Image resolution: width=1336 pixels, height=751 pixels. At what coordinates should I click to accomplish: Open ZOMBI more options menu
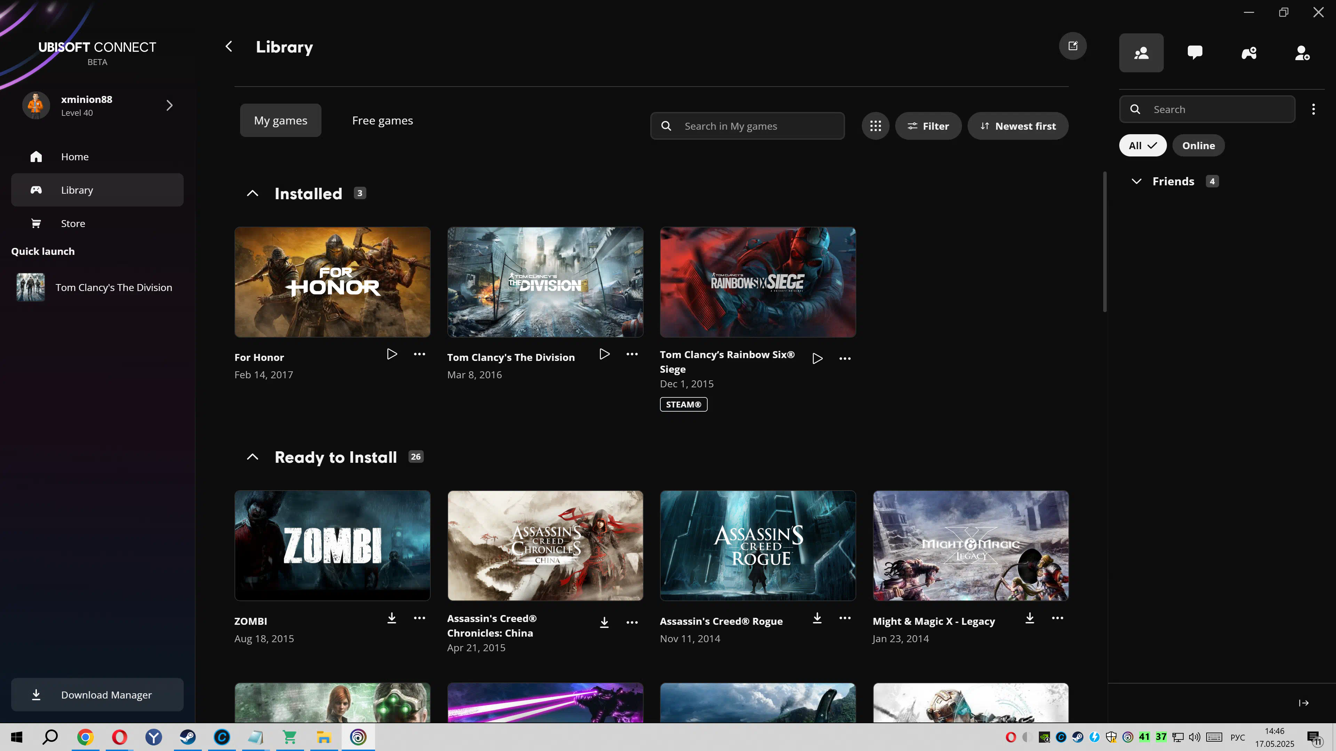[x=420, y=618]
